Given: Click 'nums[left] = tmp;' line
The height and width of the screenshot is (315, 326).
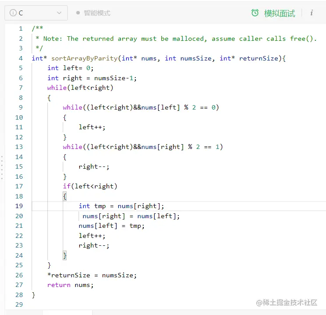Looking at the screenshot, I should (111, 226).
